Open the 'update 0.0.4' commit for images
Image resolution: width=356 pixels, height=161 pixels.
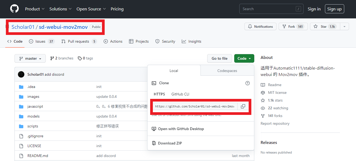point(107,96)
